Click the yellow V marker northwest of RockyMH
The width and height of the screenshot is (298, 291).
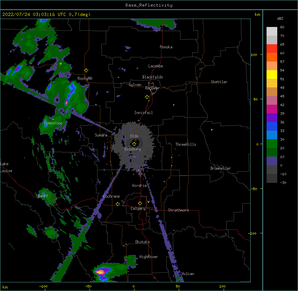[60, 64]
